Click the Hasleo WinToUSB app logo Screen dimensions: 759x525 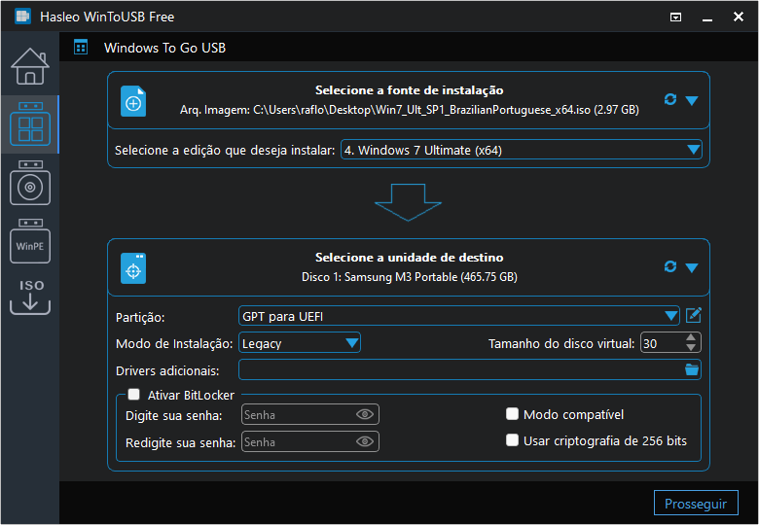coord(22,17)
